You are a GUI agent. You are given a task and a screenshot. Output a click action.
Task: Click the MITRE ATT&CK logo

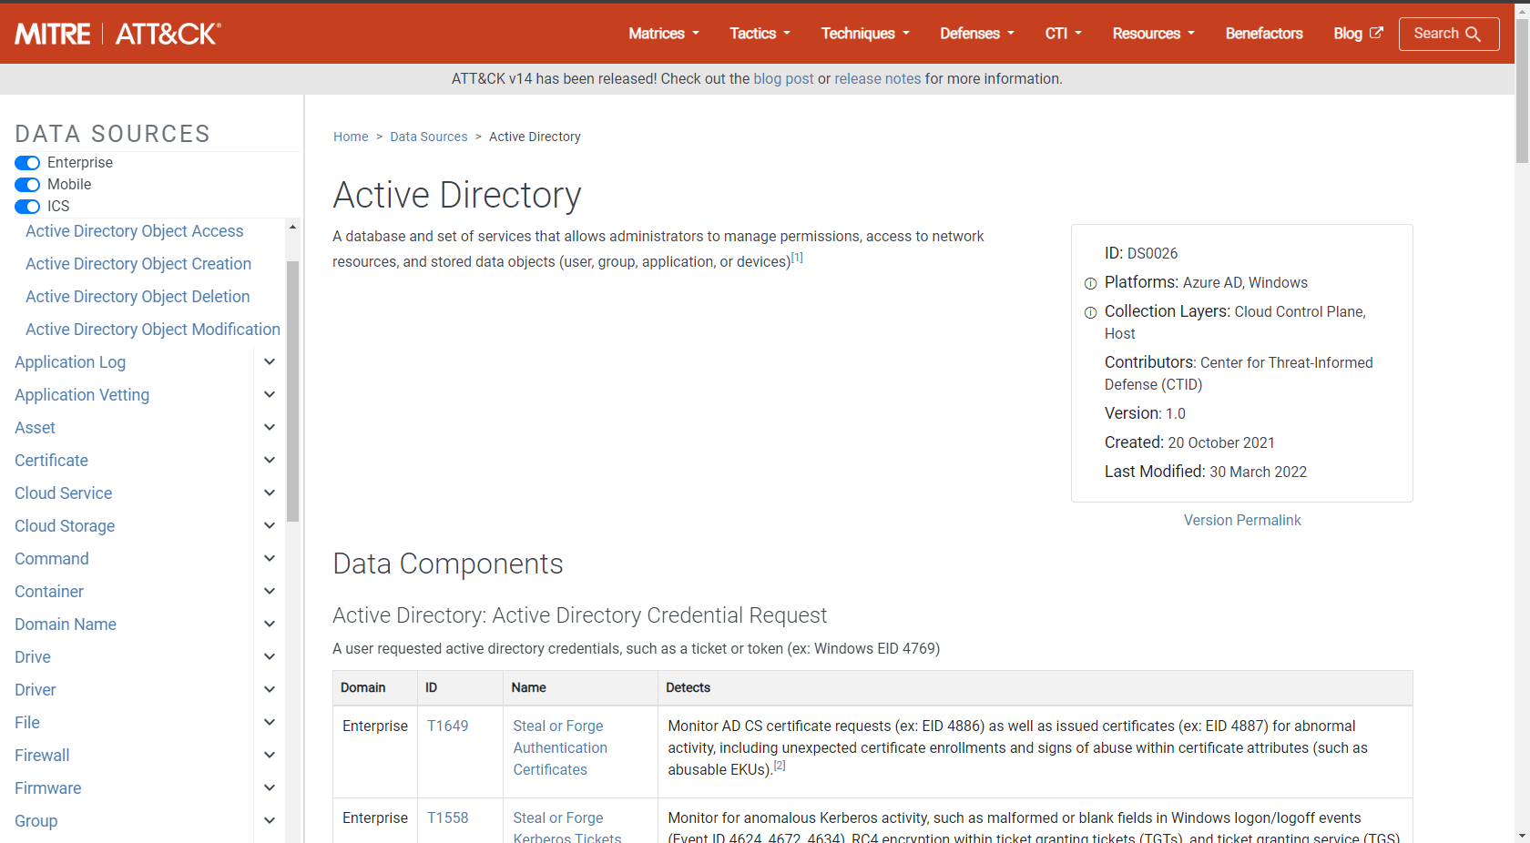point(117,34)
